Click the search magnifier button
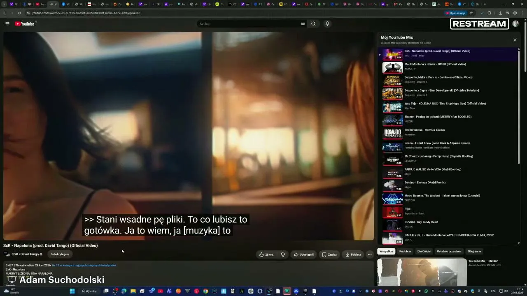The image size is (527, 296). click(313, 24)
